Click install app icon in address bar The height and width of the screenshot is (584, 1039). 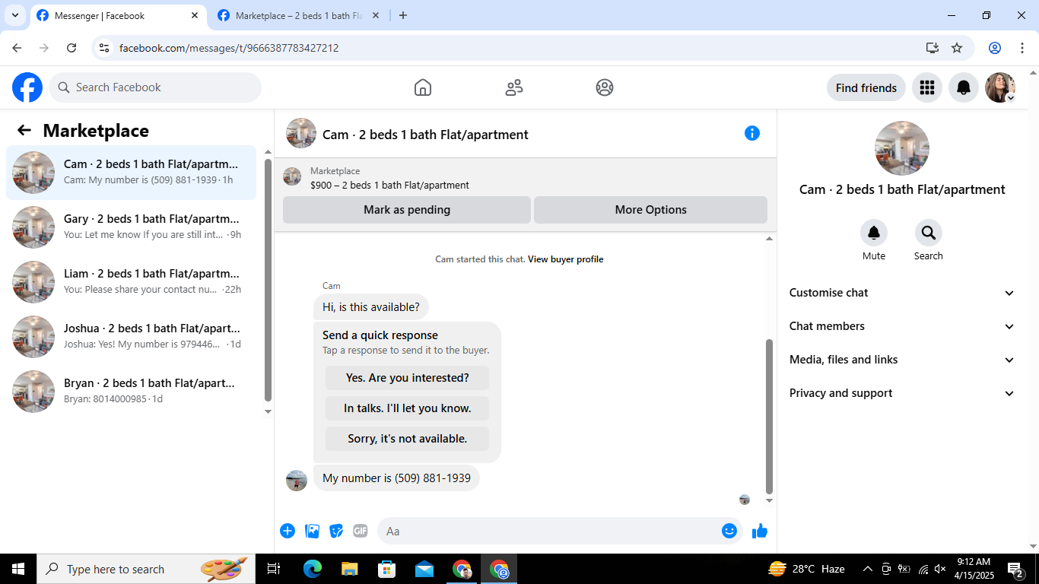[x=933, y=48]
